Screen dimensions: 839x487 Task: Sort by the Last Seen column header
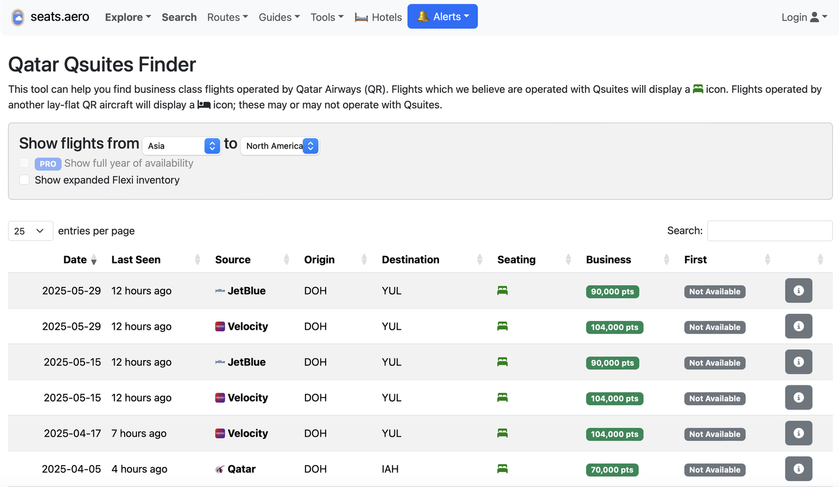(136, 260)
